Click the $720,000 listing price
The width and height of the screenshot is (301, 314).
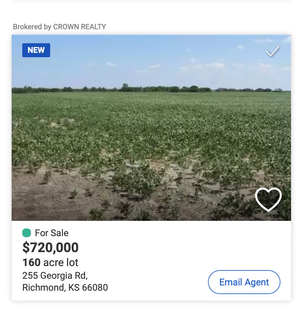point(50,248)
